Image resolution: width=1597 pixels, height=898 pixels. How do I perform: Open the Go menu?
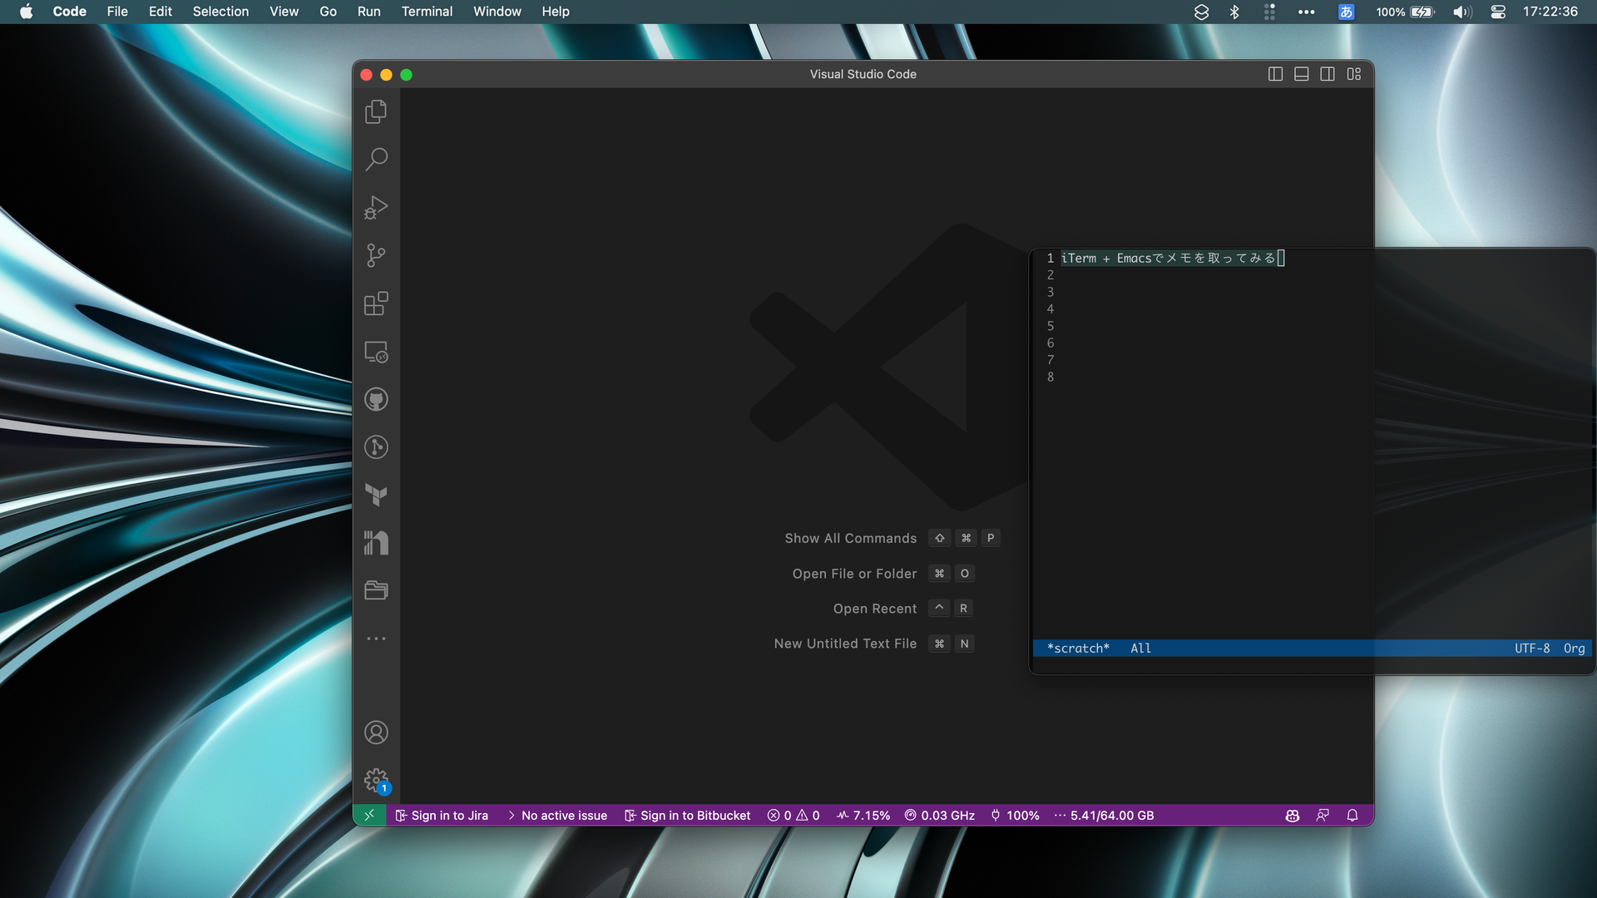(x=329, y=12)
